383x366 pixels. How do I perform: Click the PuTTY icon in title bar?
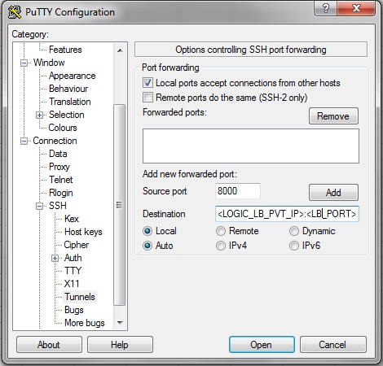point(15,12)
